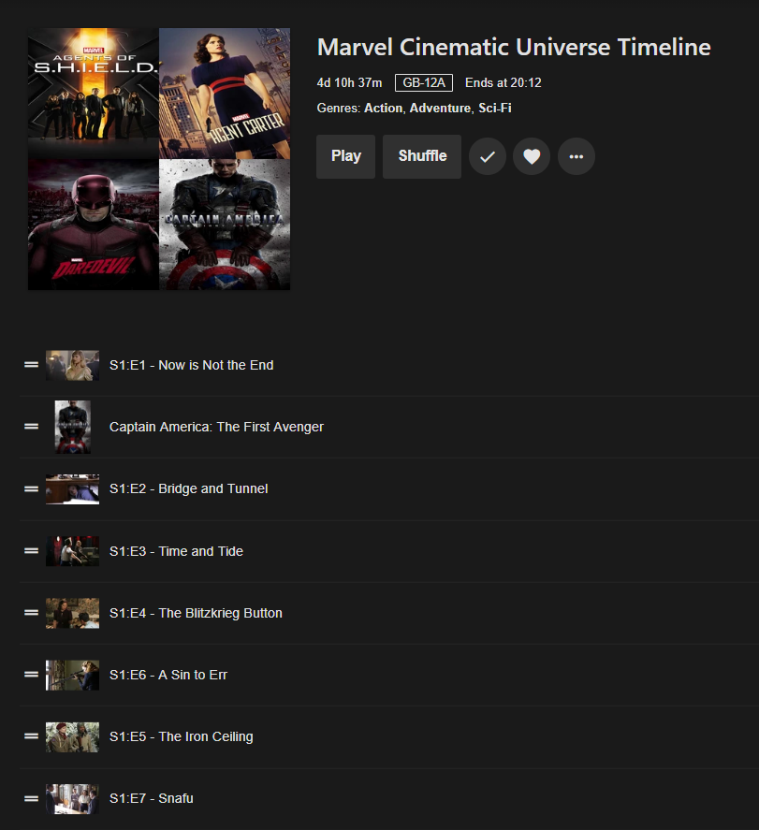
Task: Click the Agent Carter poster
Action: pyautogui.click(x=225, y=94)
